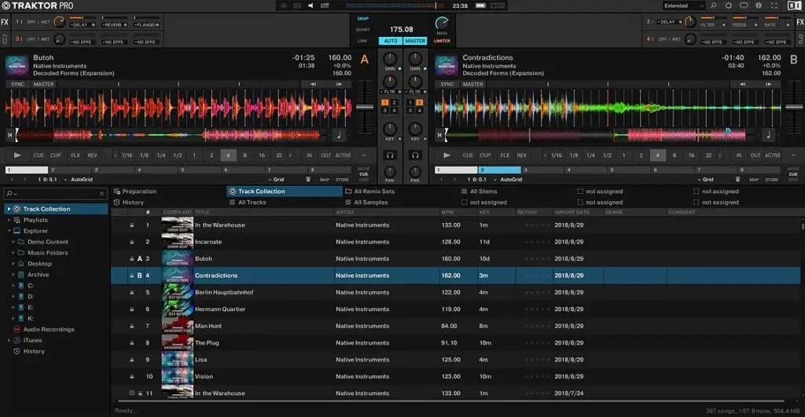Screen dimensions: 805x417
Task: Expand the iTunes tree node
Action: pos(9,341)
